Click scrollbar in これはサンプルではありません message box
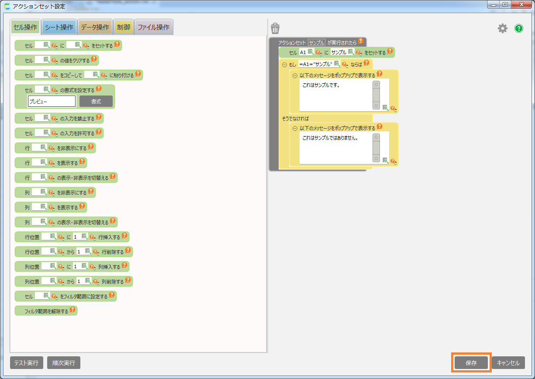 click(x=376, y=148)
